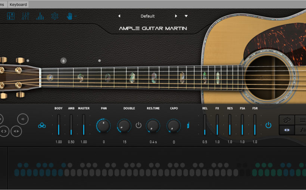Click the DOUBLE knob
The image size is (306, 190).
coord(124,126)
